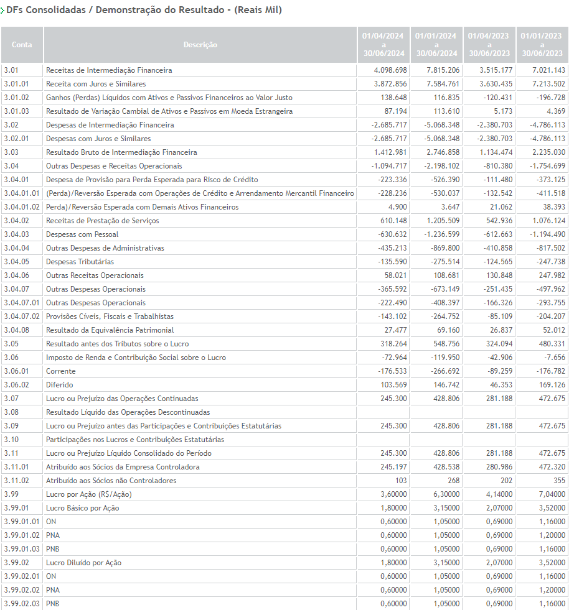
Task: Click account code 3.09
Action: 11,426
